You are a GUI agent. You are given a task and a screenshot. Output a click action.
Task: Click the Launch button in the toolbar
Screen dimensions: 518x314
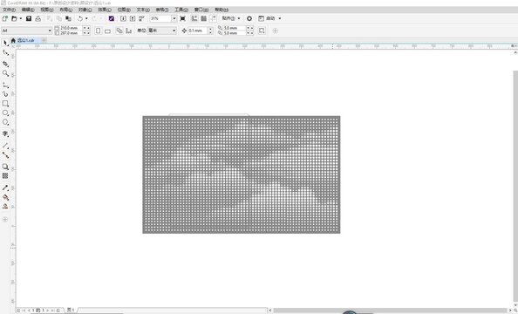click(270, 18)
